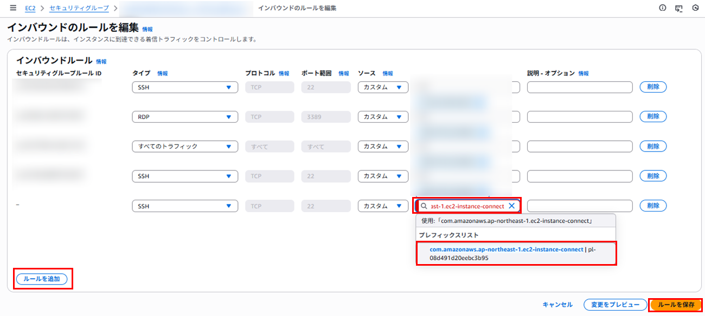This screenshot has height=316, width=705.
Task: Select prefix list pl-08d491d20eebc3b95 entry
Action: pos(516,253)
